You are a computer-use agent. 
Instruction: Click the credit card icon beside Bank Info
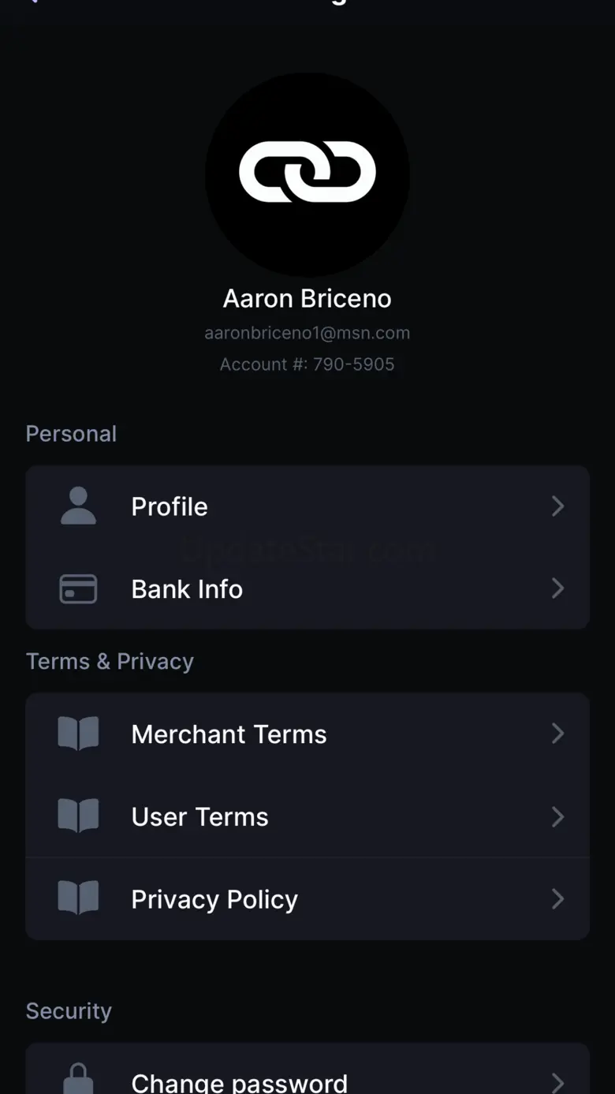click(78, 589)
